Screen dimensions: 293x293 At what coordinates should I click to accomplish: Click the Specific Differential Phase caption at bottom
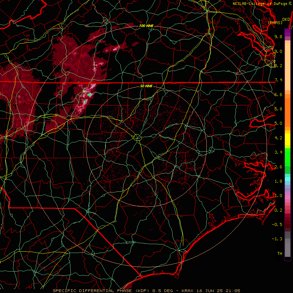pyautogui.click(x=146, y=291)
